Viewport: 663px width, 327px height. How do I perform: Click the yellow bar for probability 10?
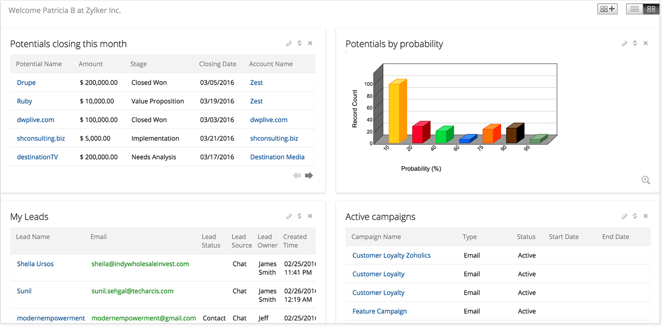397,112
